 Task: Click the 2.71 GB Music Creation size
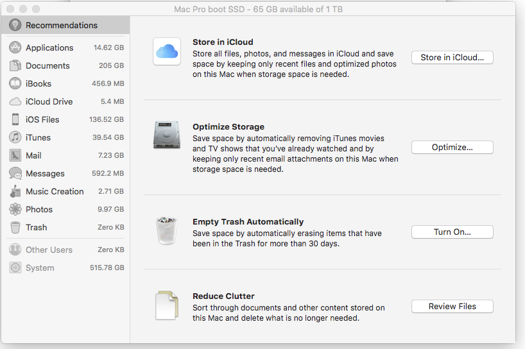click(111, 191)
